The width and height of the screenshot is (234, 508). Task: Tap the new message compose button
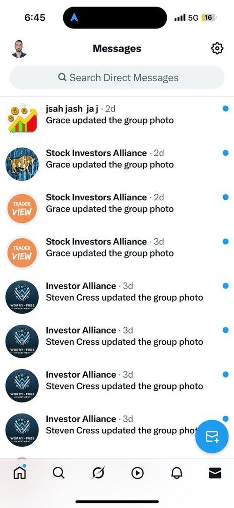(x=212, y=436)
